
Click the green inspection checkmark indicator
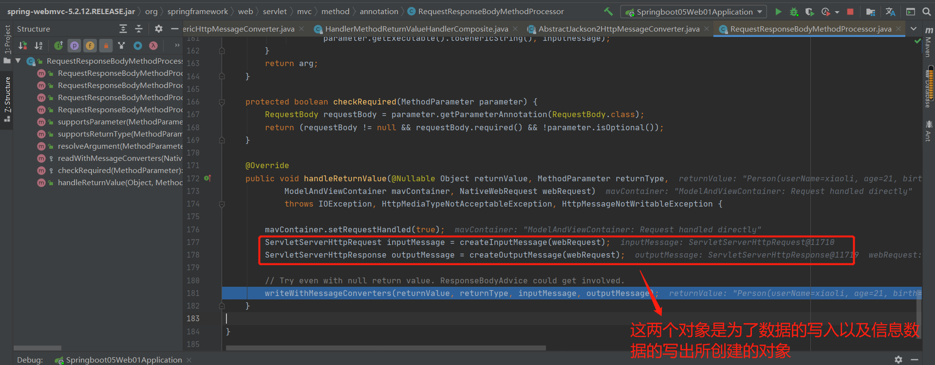(917, 41)
